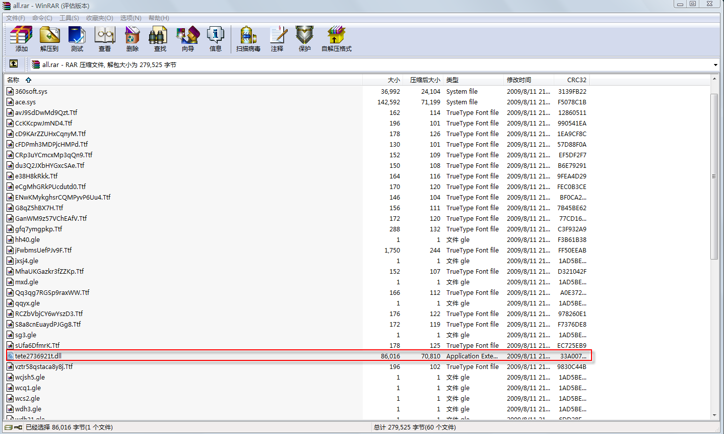Select file vztr58qstaca8y8j.Ttf
The width and height of the screenshot is (724, 434).
click(44, 366)
